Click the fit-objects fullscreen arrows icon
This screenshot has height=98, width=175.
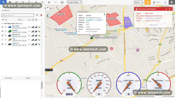coord(23,2)
